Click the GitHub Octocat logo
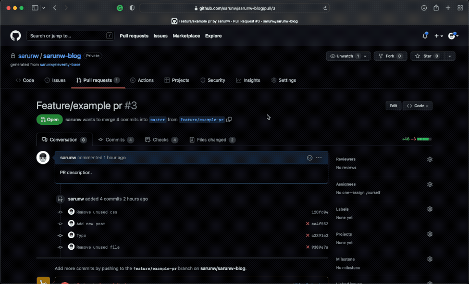The image size is (469, 284). [x=16, y=36]
